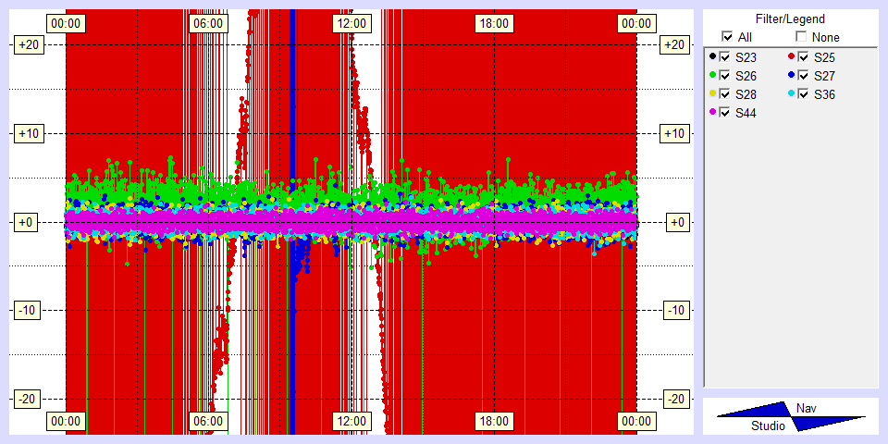This screenshot has width=888, height=444.
Task: Hide the S44 series via its checkbox
Action: click(726, 112)
